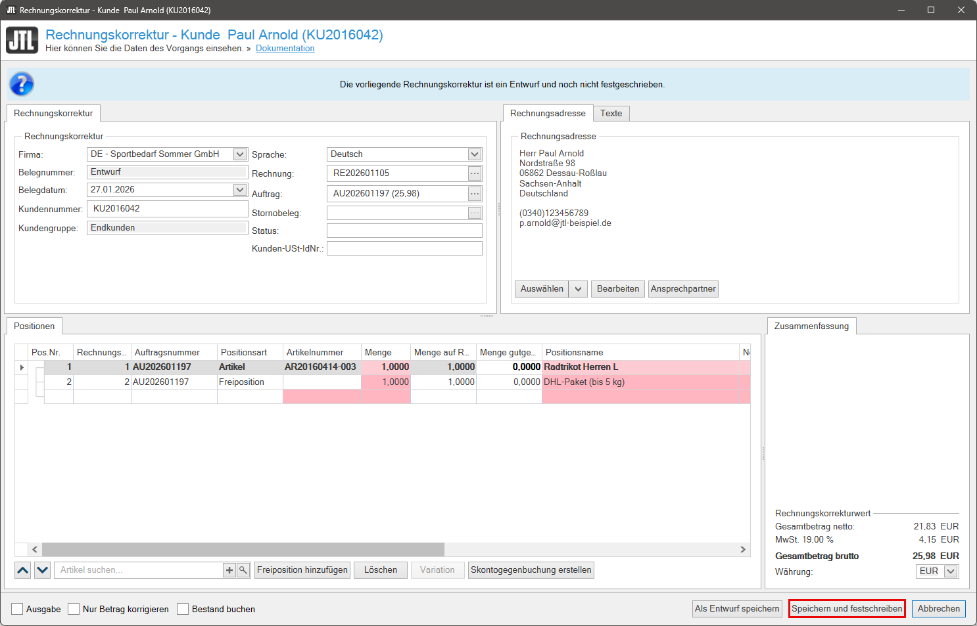Open the Sprache dropdown list
Image resolution: width=977 pixels, height=626 pixels.
coord(475,154)
